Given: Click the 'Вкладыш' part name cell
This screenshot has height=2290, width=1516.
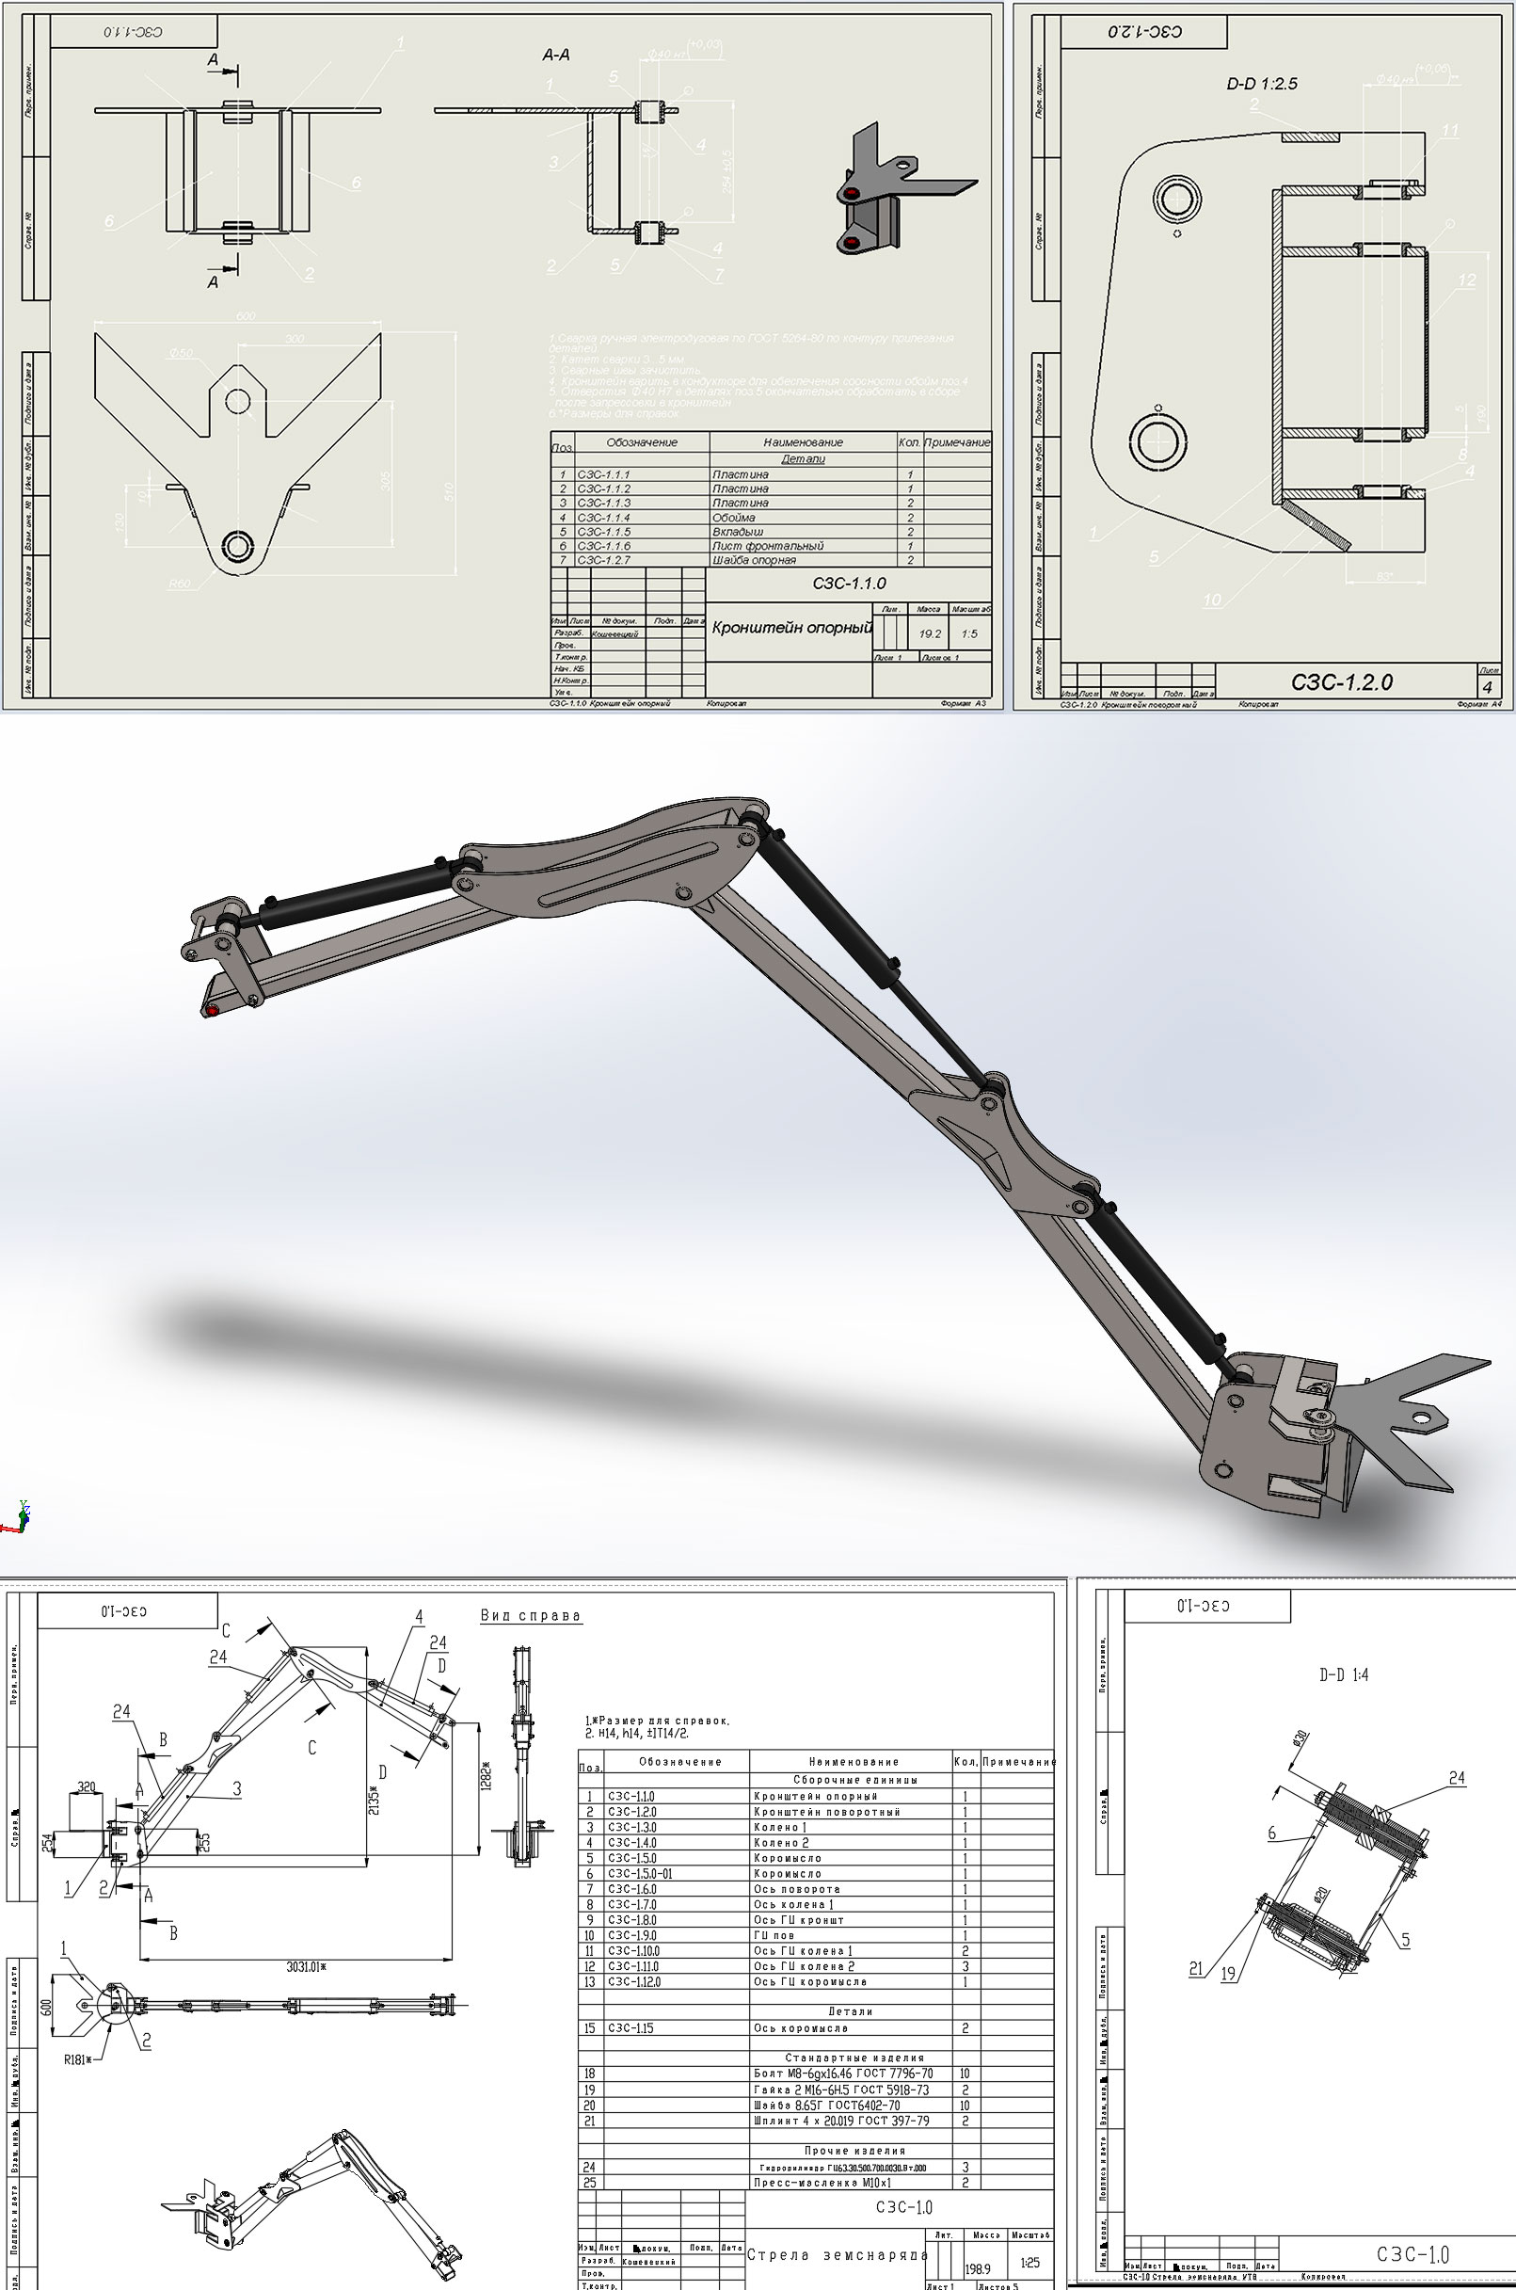Looking at the screenshot, I should click(804, 532).
